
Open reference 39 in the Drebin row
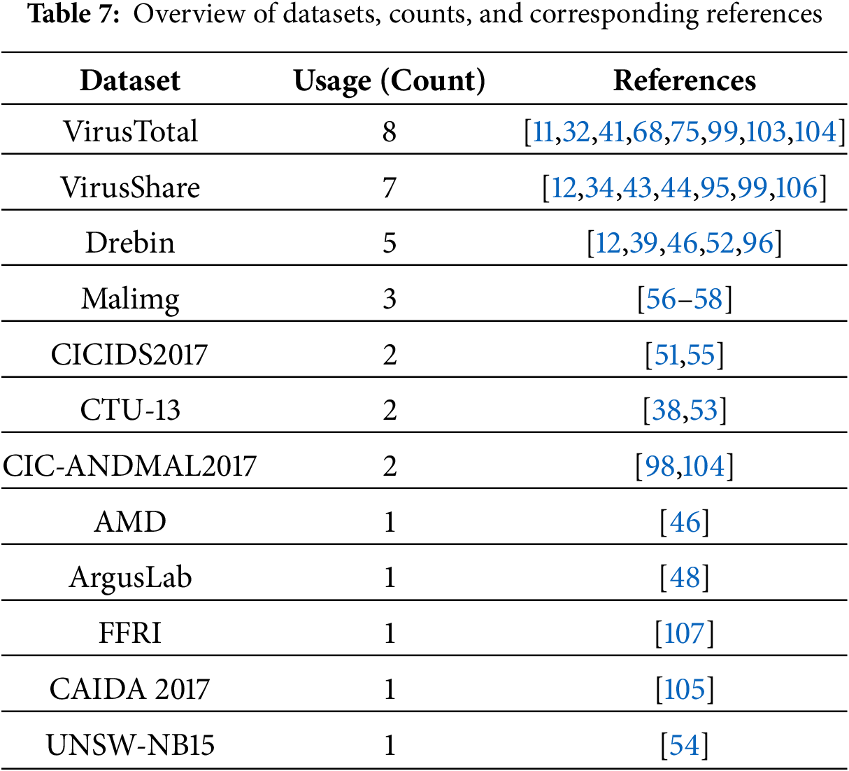click(x=643, y=243)
